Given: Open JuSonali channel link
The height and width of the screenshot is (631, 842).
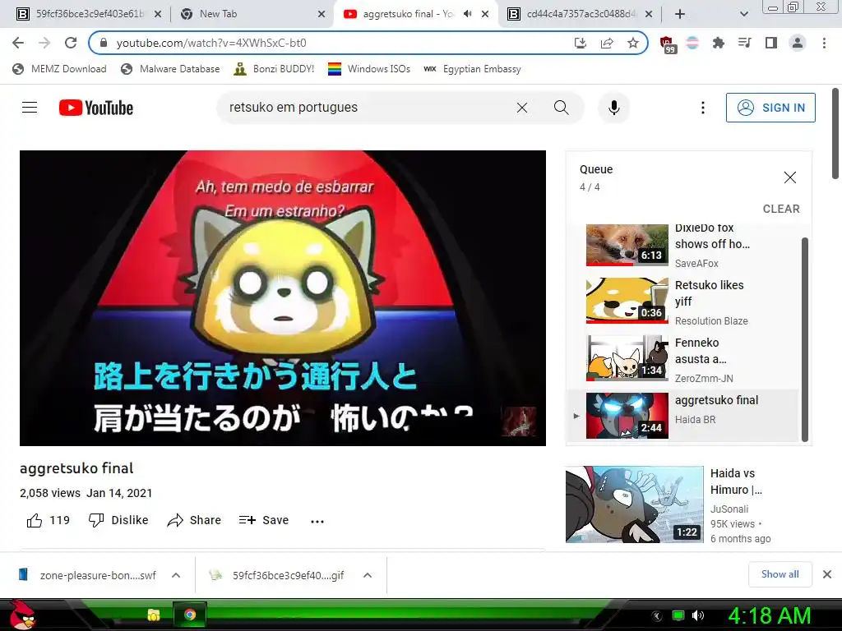Looking at the screenshot, I should pyautogui.click(x=729, y=509).
